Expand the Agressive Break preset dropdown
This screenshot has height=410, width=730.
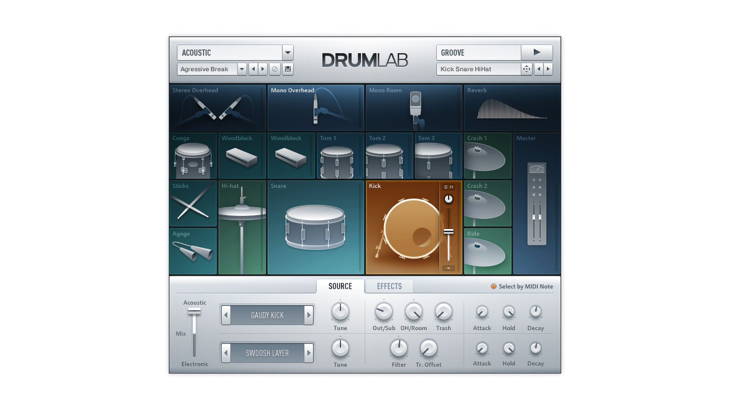pyautogui.click(x=242, y=69)
